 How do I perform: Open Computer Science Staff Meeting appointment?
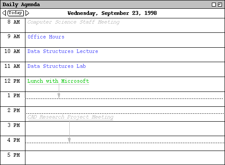coord(74,22)
